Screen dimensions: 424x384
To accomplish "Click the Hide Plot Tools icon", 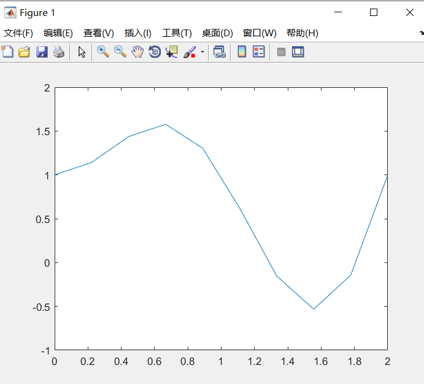I will point(281,52).
